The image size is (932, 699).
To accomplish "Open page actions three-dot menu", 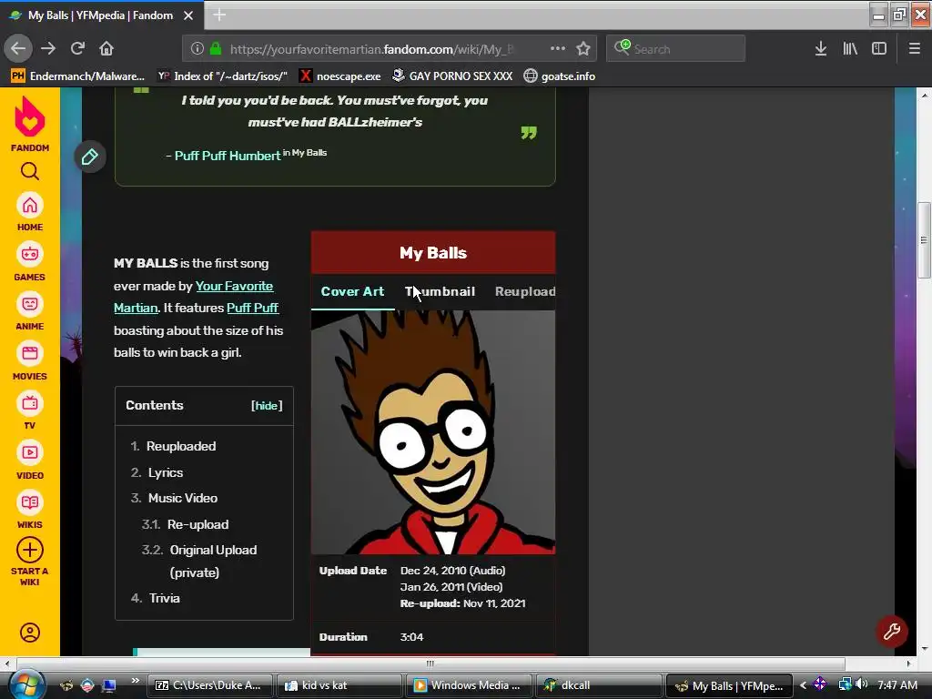I will pos(558,49).
